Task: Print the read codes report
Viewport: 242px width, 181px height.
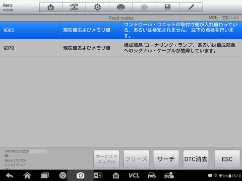Action: [121, 7]
